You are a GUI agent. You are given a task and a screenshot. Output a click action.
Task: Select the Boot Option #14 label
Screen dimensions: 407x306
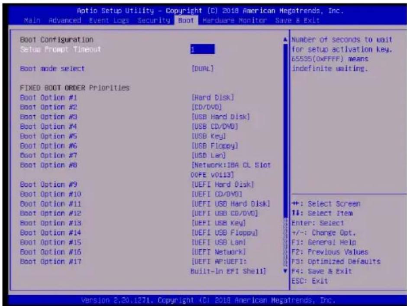[x=51, y=232]
